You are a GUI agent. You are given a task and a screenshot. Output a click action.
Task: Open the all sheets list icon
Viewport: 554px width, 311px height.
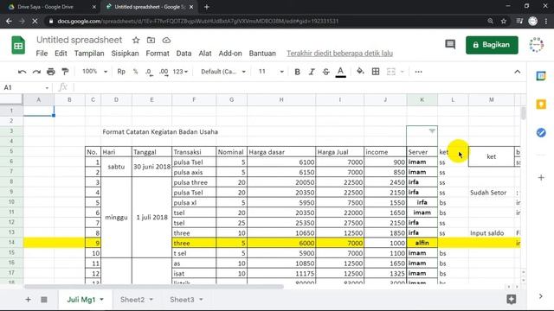click(x=44, y=300)
